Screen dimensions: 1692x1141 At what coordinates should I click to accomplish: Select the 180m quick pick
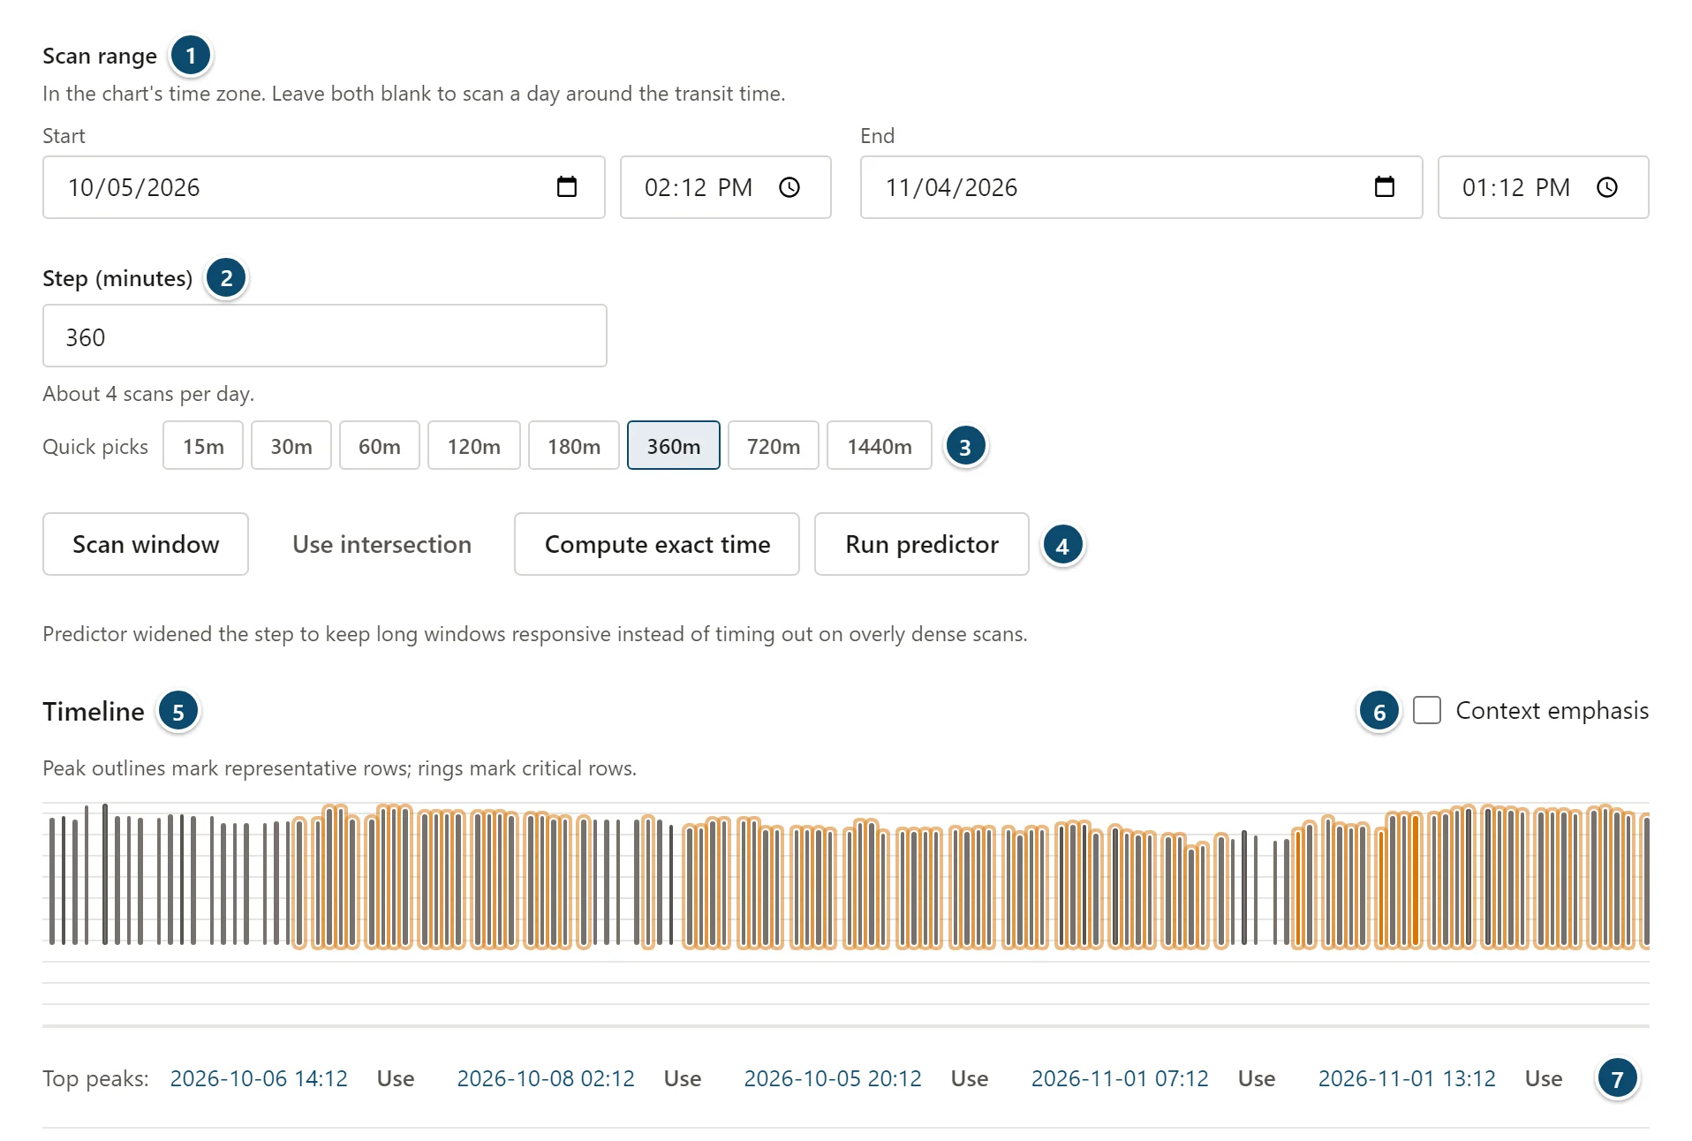574,446
